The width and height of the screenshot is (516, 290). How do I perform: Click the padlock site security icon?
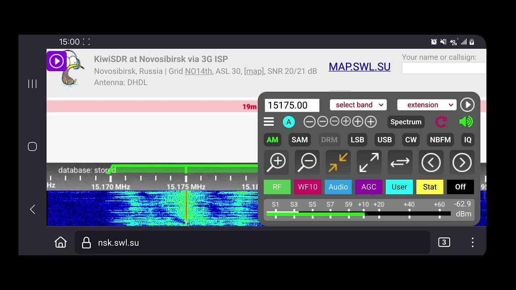pos(86,242)
